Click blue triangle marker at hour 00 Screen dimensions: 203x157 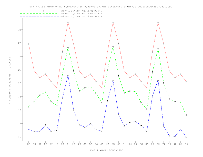[x=29, y=129]
